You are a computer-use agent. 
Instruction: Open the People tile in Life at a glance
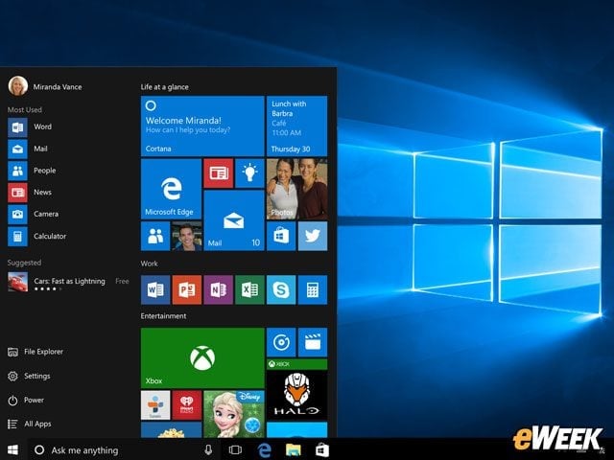click(155, 236)
